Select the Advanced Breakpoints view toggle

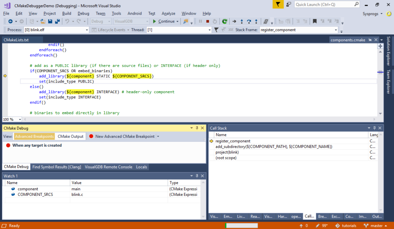[34, 136]
